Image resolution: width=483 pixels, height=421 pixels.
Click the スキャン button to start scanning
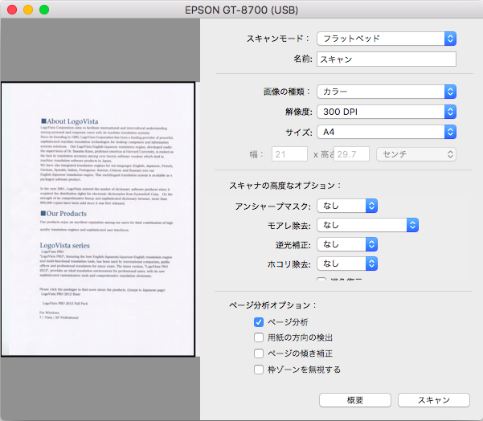point(434,400)
